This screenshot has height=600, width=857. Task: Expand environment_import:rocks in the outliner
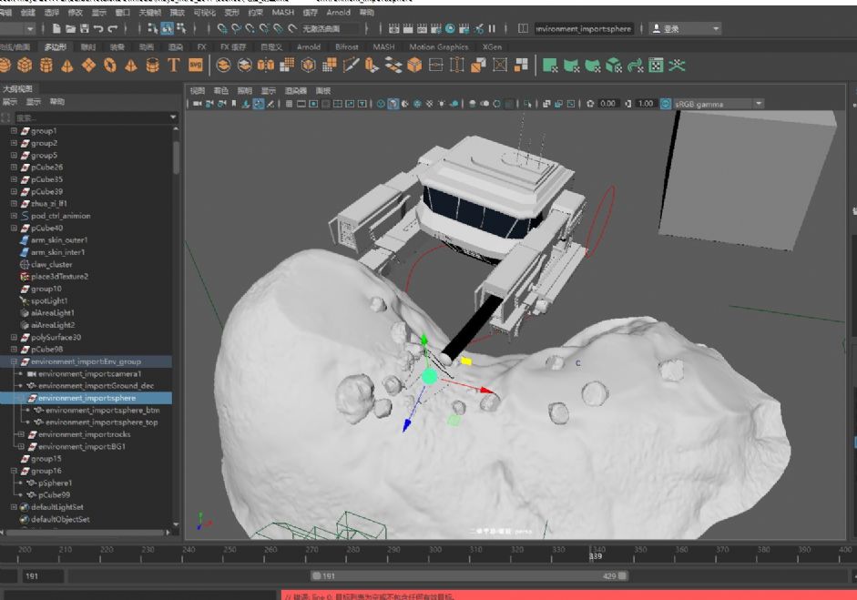click(x=21, y=434)
